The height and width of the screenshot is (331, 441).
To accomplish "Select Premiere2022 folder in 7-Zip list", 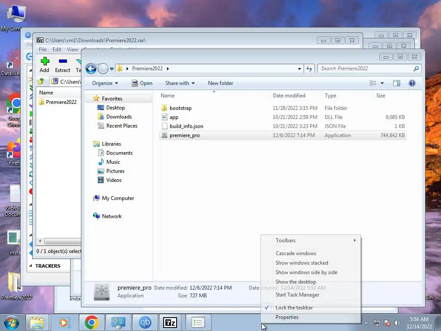I will click(x=58, y=102).
